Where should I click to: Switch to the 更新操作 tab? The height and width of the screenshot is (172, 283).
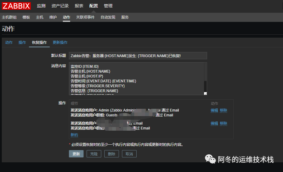pos(60,43)
